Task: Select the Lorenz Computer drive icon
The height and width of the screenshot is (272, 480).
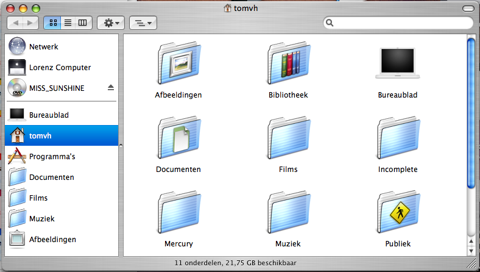Action: [17, 67]
